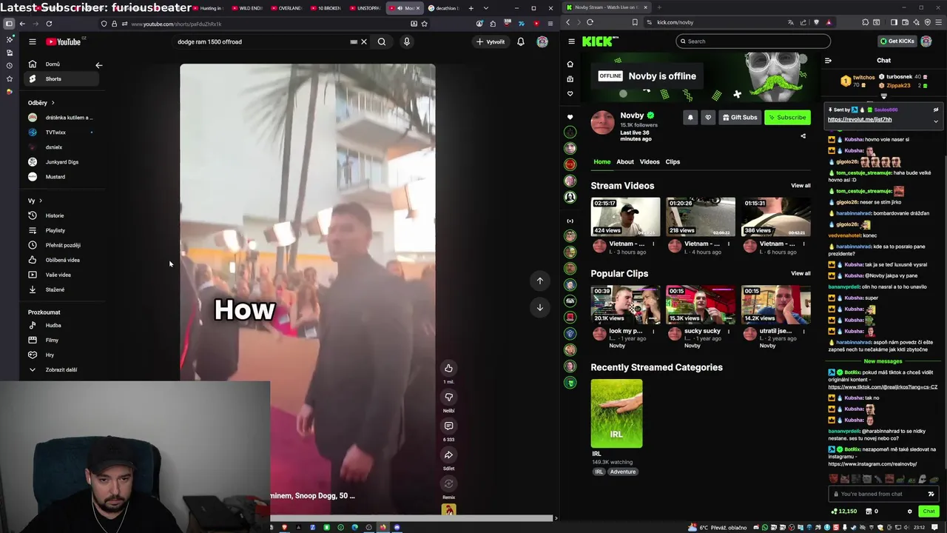Open YouTube account avatar menu

click(542, 41)
